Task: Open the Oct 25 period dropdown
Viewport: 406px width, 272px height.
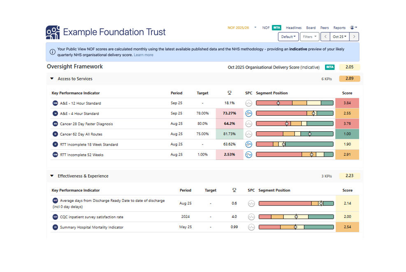Action: 339,37
